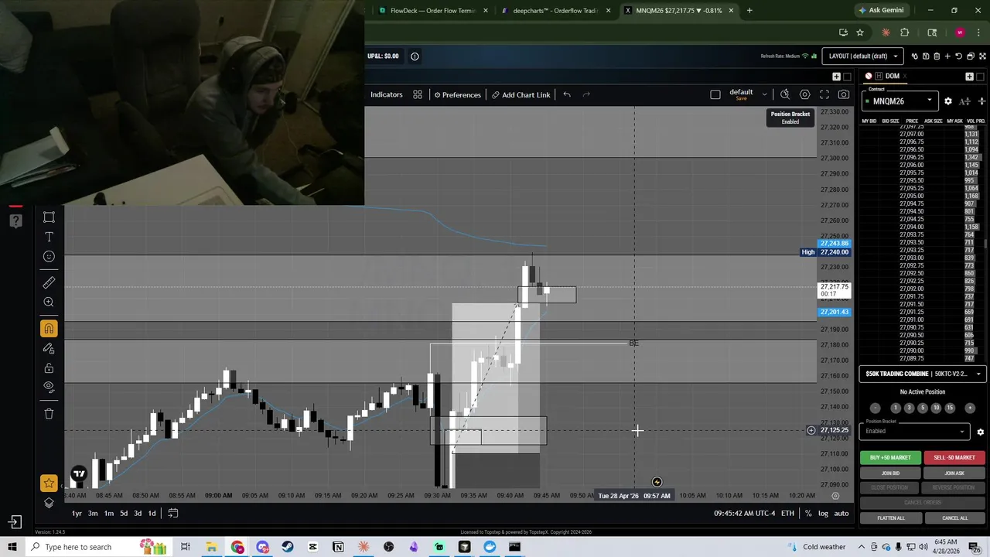Viewport: 990px width, 557px height.
Task: Click Add Chart Link
Action: [x=521, y=94]
